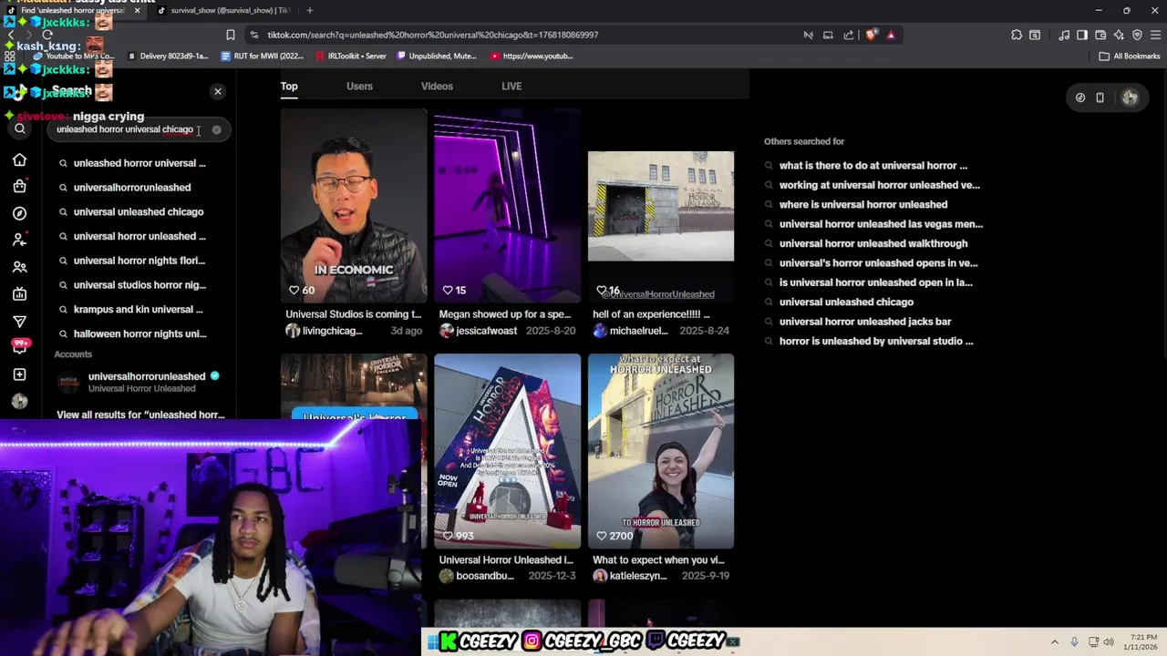Open the music note playlist icon
1167x656 pixels.
point(1064,35)
